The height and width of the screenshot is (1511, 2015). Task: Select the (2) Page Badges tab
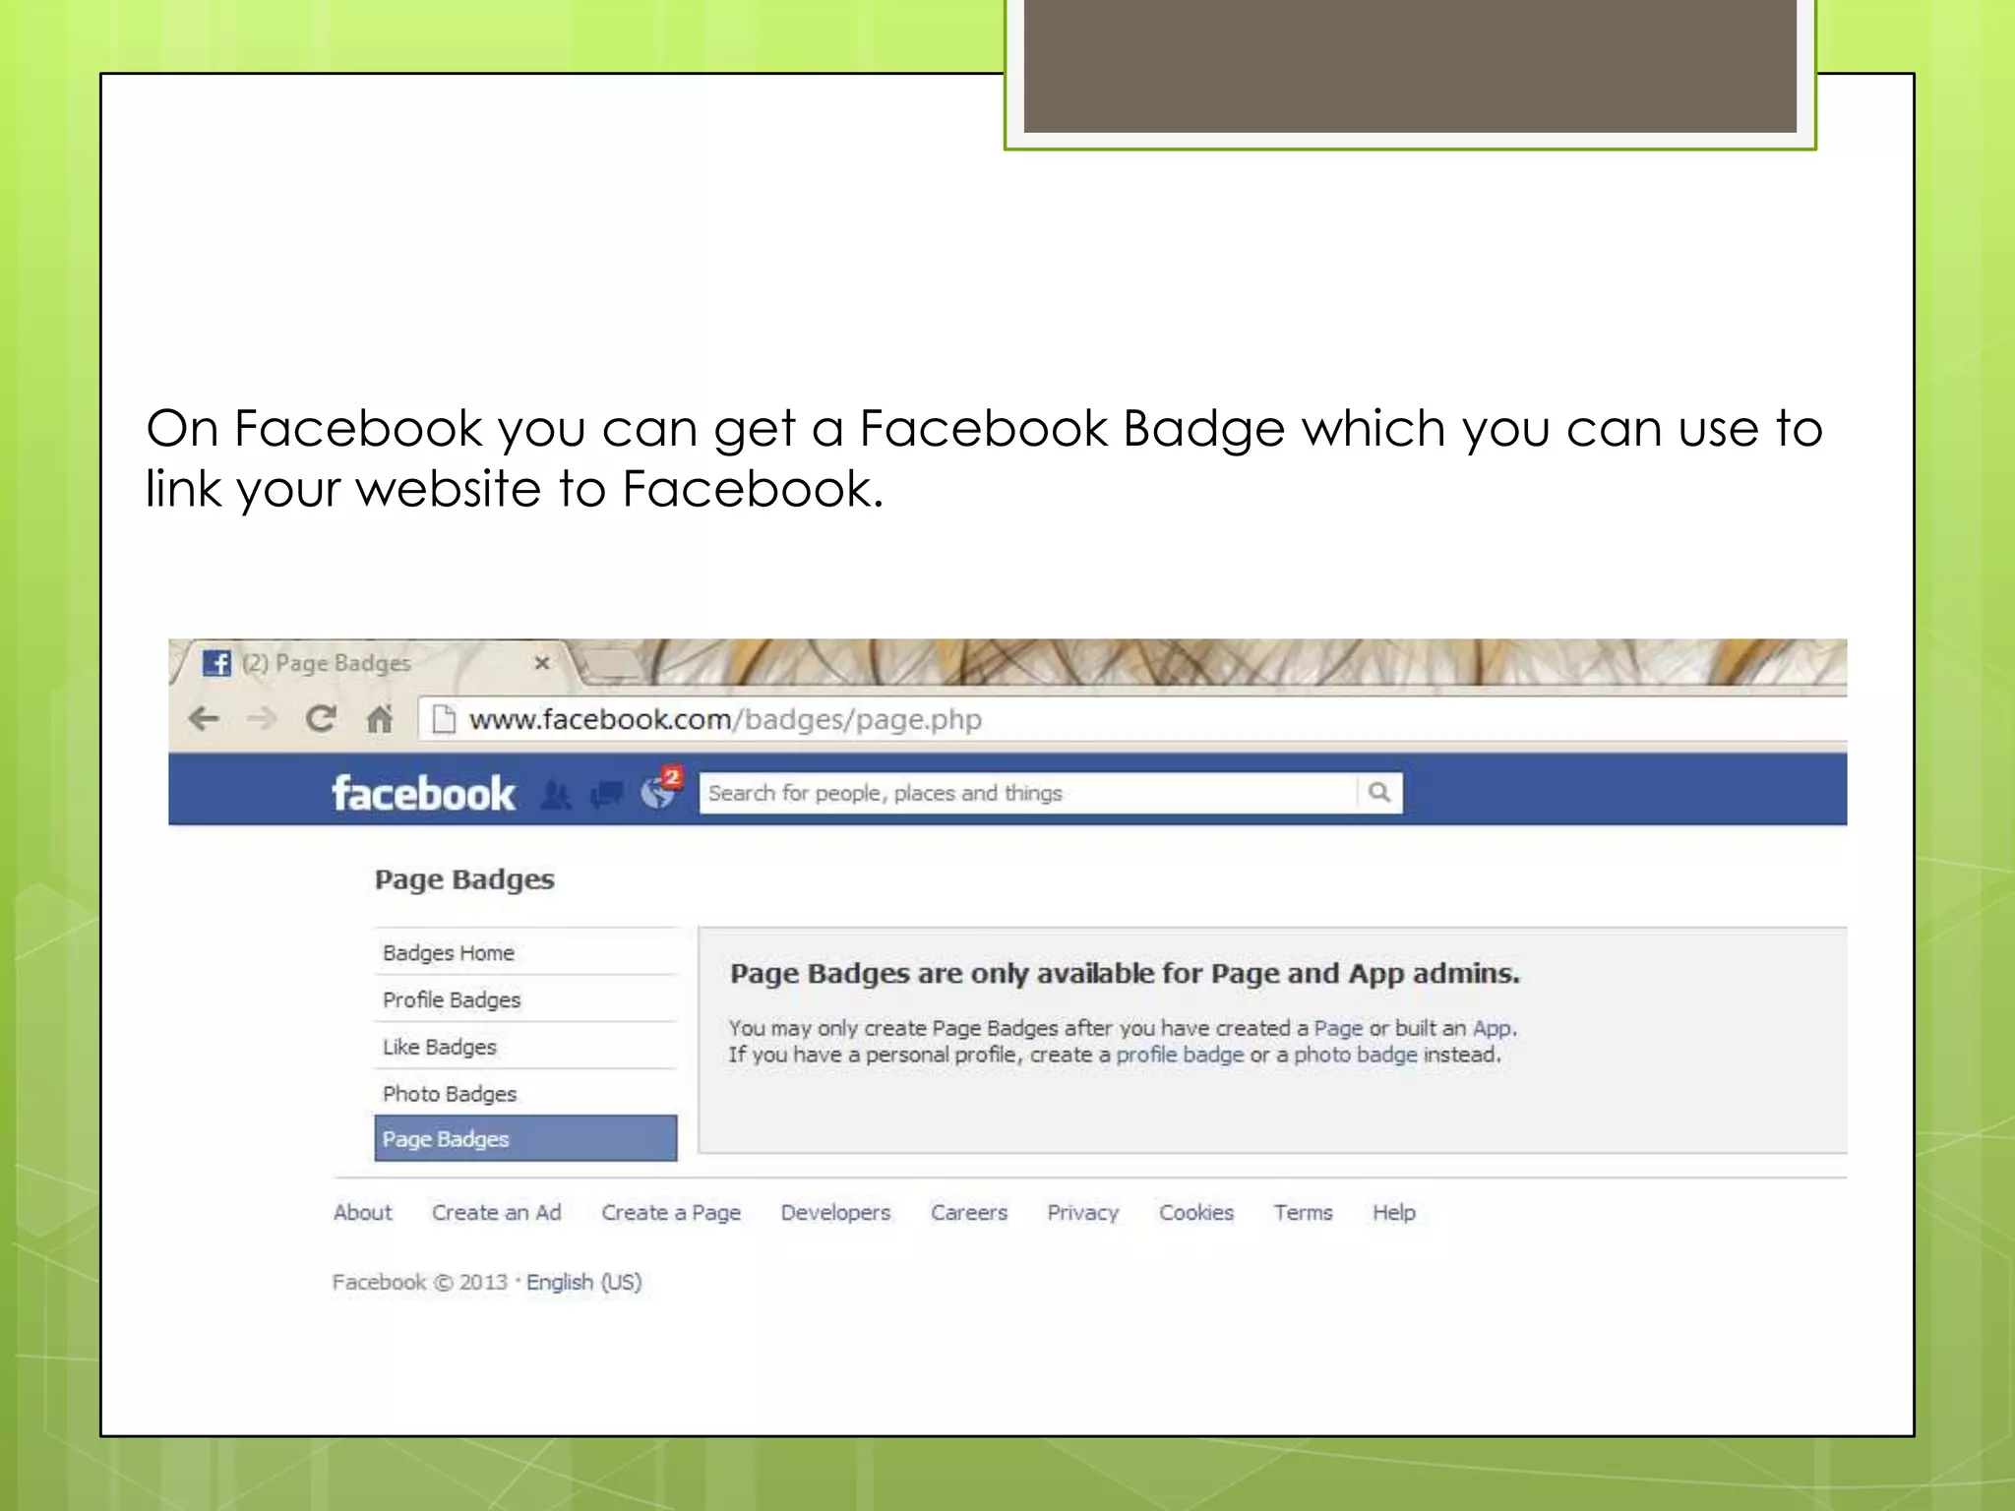(374, 663)
